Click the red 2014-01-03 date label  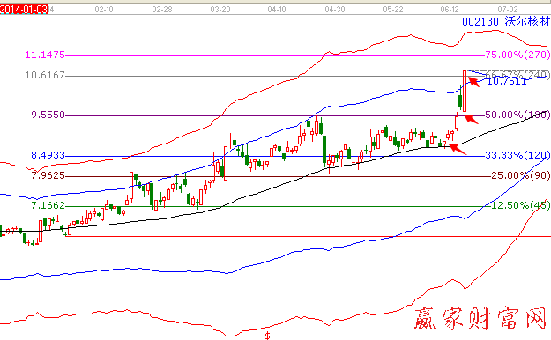(x=24, y=10)
